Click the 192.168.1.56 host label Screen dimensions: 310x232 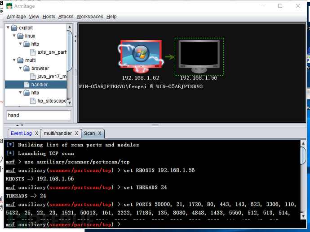(199, 78)
